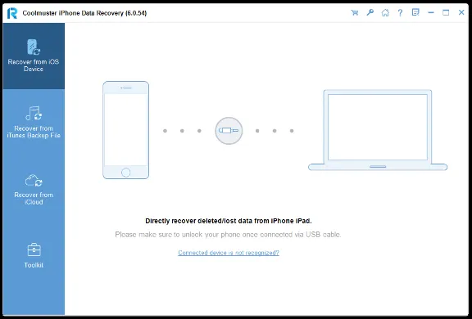Click the cloud sync icon
The image size is (472, 319).
(34, 181)
